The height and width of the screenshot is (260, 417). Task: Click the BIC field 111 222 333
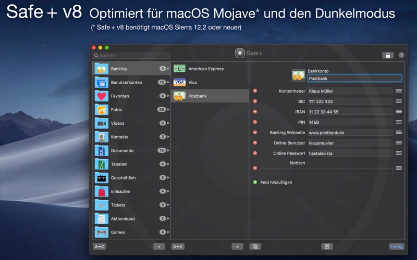pos(350,101)
